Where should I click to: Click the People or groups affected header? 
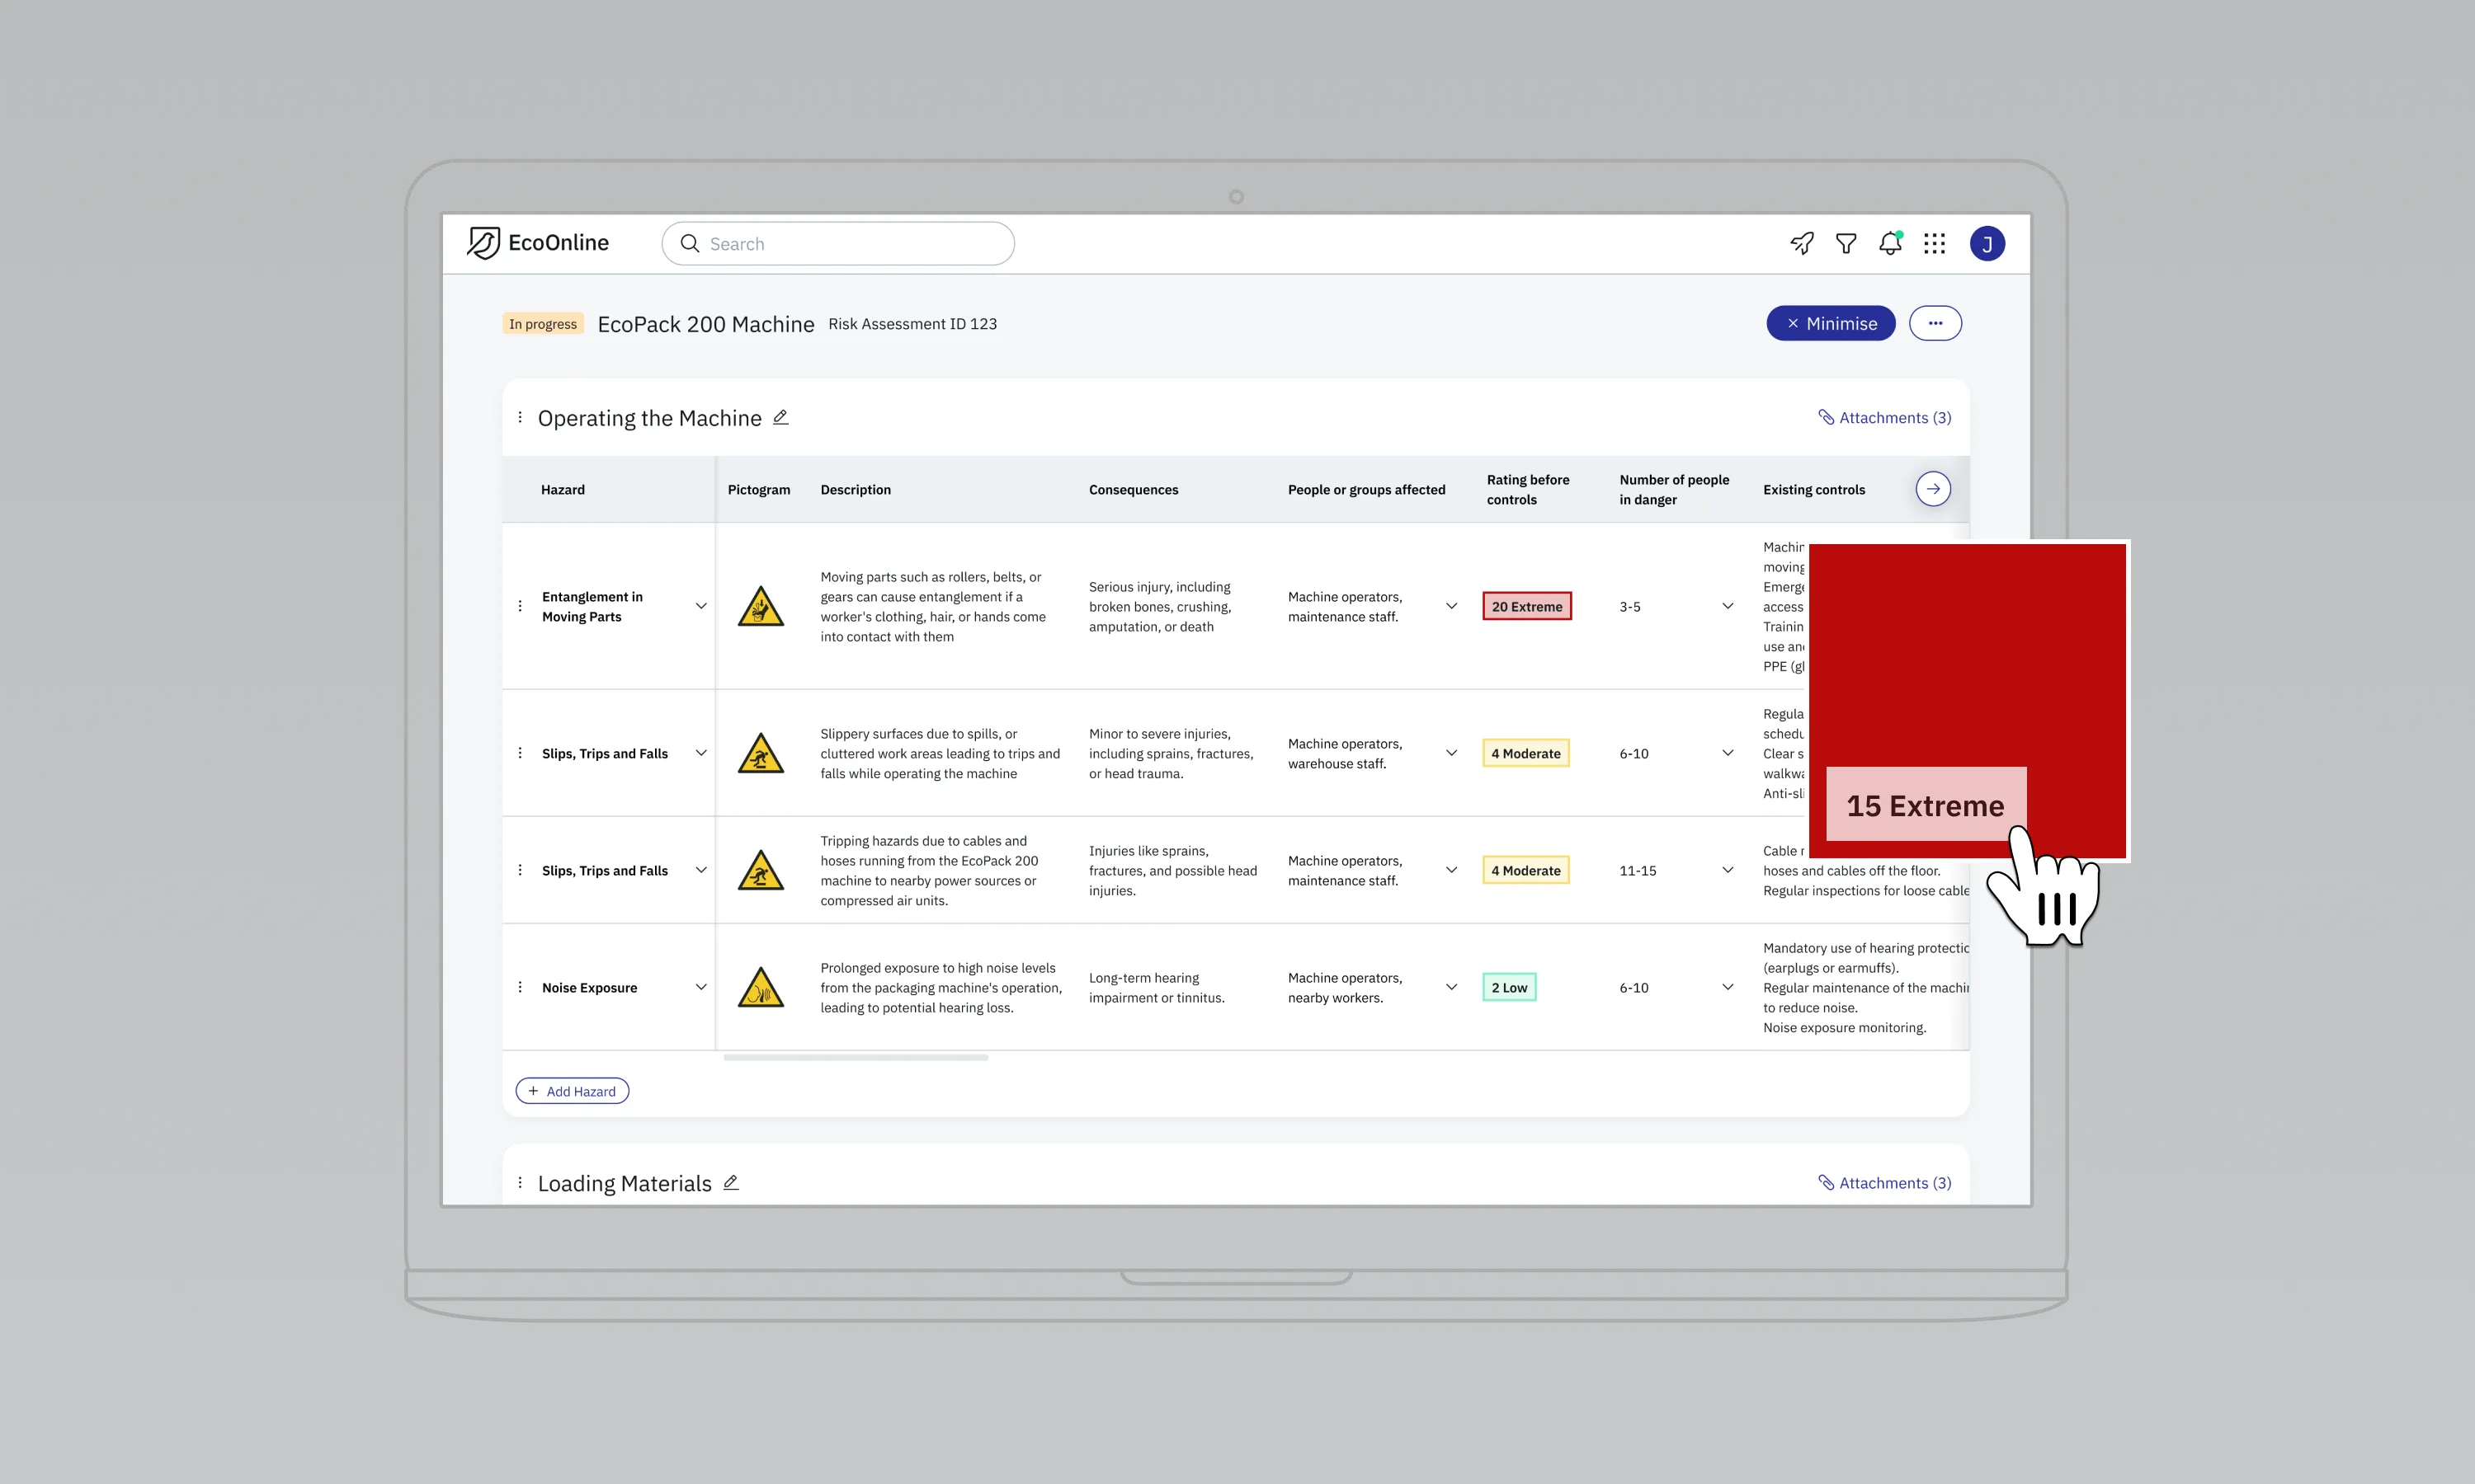[1365, 489]
